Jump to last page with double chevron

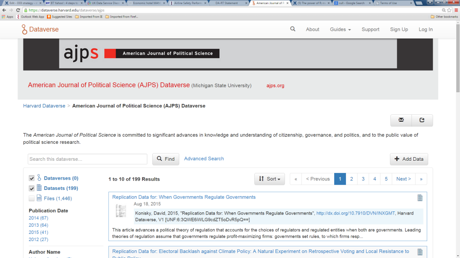pyautogui.click(x=421, y=179)
